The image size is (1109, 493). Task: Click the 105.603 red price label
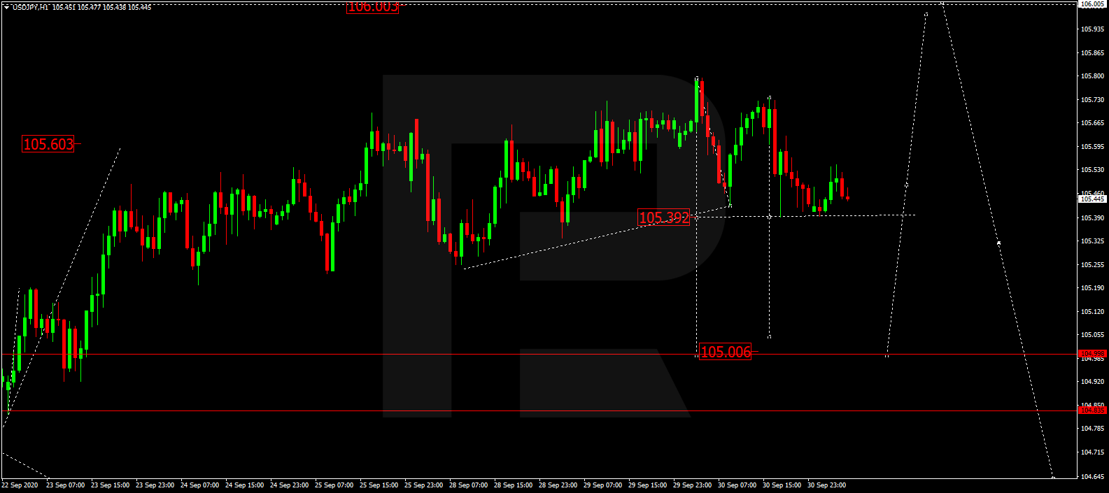click(48, 144)
